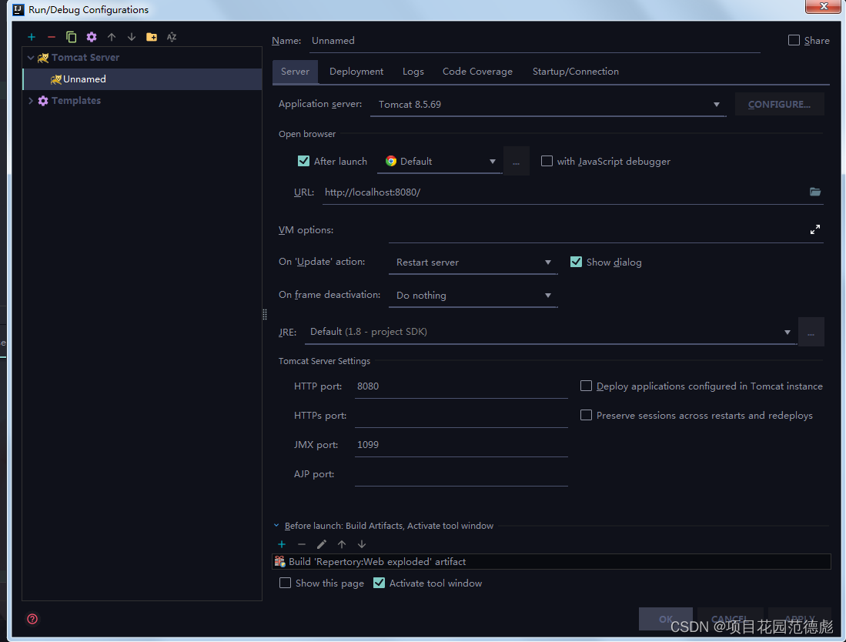Check Show this page option

285,583
